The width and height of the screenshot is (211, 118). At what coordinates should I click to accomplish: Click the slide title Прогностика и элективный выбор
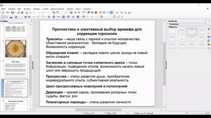[x=97, y=31]
